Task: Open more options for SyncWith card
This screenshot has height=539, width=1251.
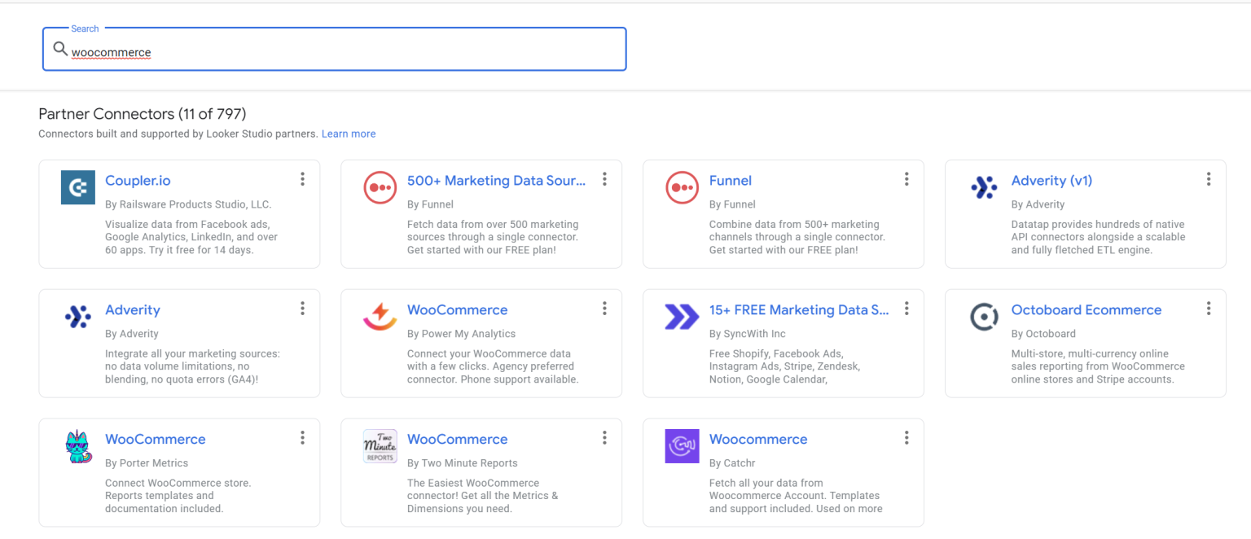Action: [x=906, y=309]
